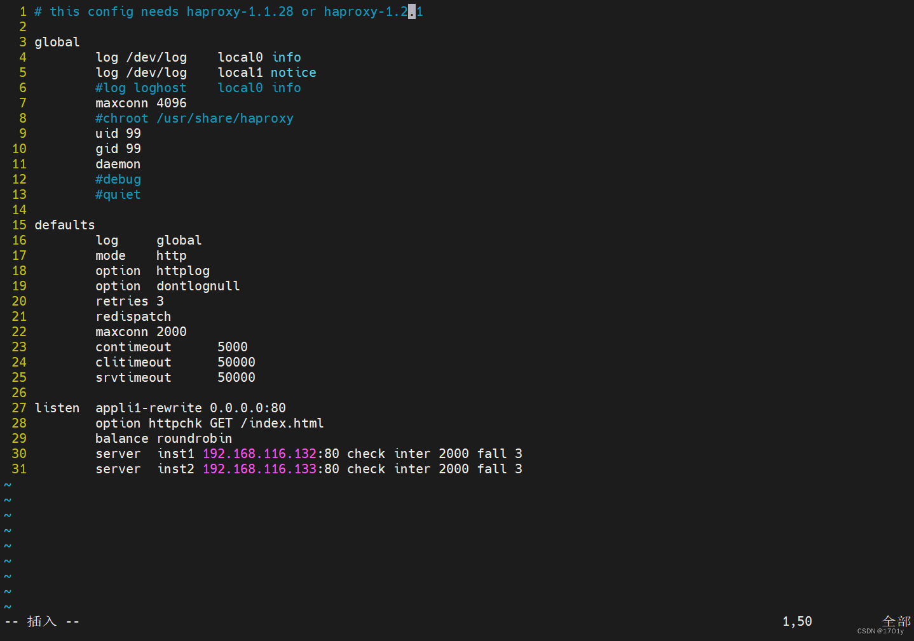The width and height of the screenshot is (914, 641).
Task: Click the 'notice' log level word
Action: [x=294, y=72]
